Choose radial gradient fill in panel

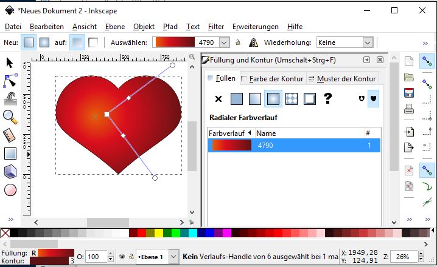click(273, 99)
